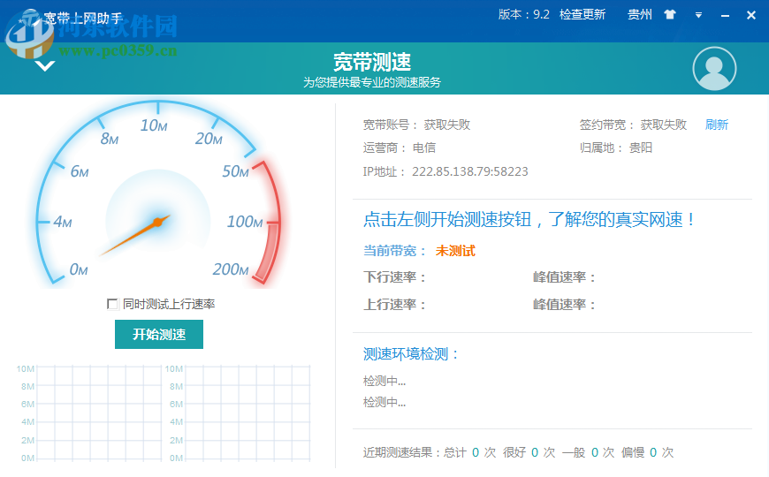Click the 10M mark at the gauge top

click(154, 125)
